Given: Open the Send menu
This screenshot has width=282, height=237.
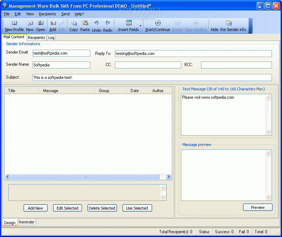Looking at the screenshot, I should pyautogui.click(x=65, y=14).
